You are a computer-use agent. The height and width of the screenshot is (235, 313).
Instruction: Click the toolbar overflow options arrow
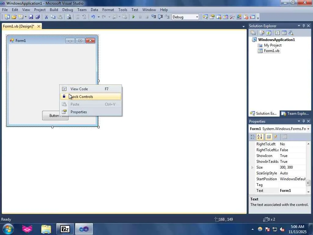pos(258,17)
